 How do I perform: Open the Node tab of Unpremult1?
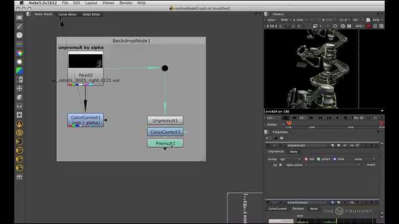(x=294, y=152)
